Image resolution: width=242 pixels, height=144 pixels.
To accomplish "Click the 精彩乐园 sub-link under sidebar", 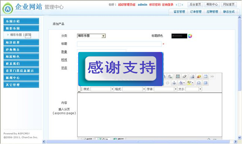I will click(x=16, y=35).
